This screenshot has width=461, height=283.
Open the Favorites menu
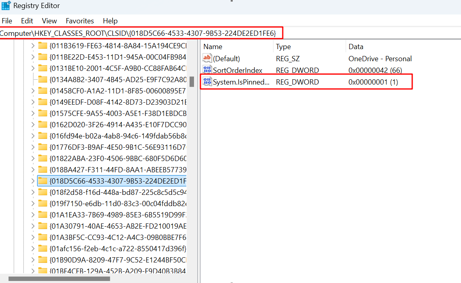tap(80, 21)
